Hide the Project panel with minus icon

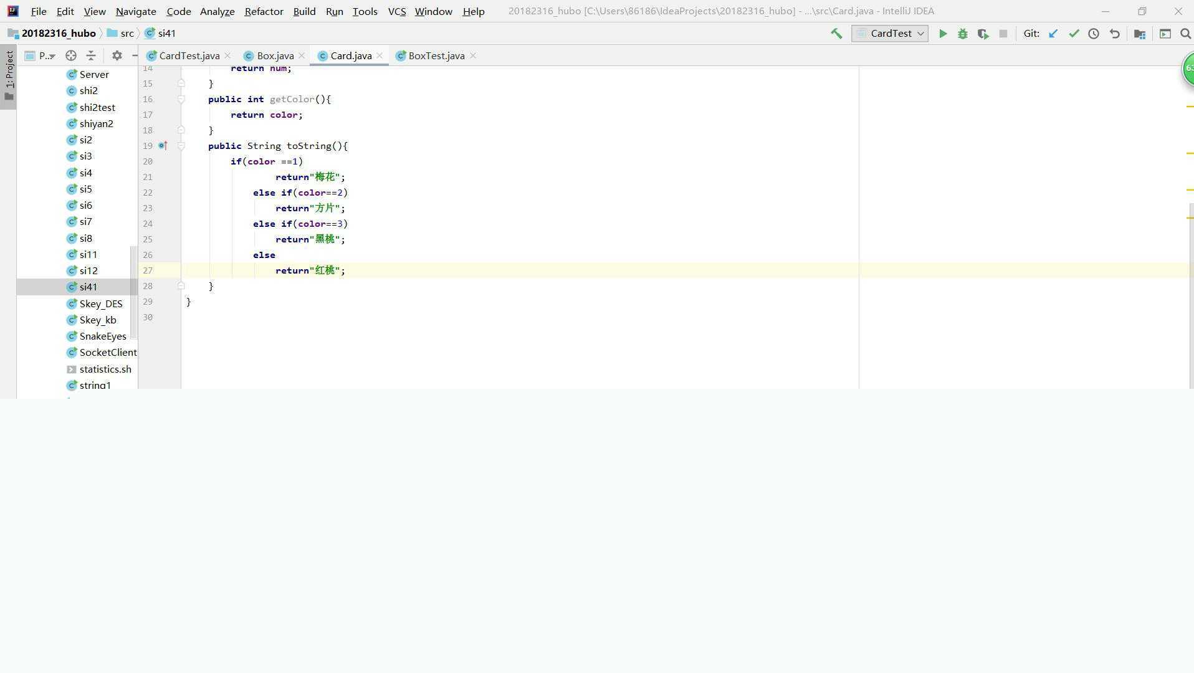point(135,55)
